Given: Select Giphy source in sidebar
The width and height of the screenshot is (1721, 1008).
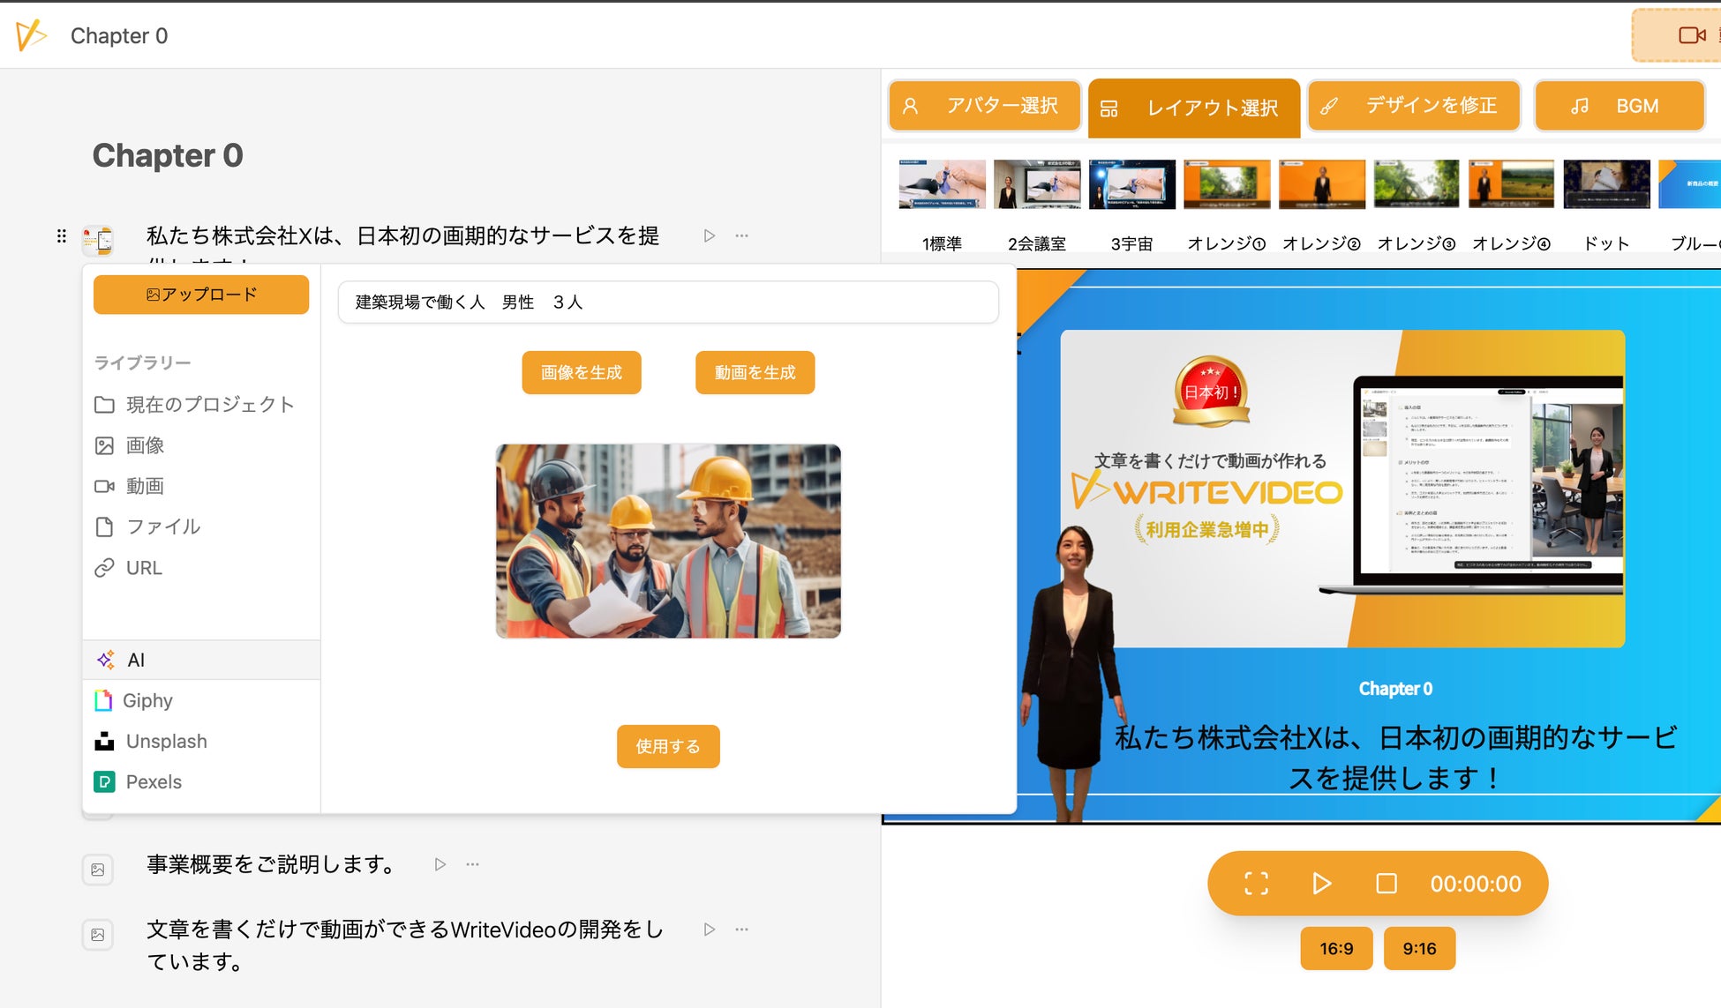Looking at the screenshot, I should pos(147,700).
